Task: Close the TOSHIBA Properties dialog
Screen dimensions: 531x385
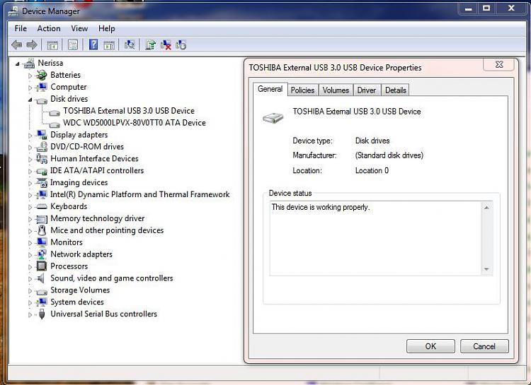Action: (499, 64)
